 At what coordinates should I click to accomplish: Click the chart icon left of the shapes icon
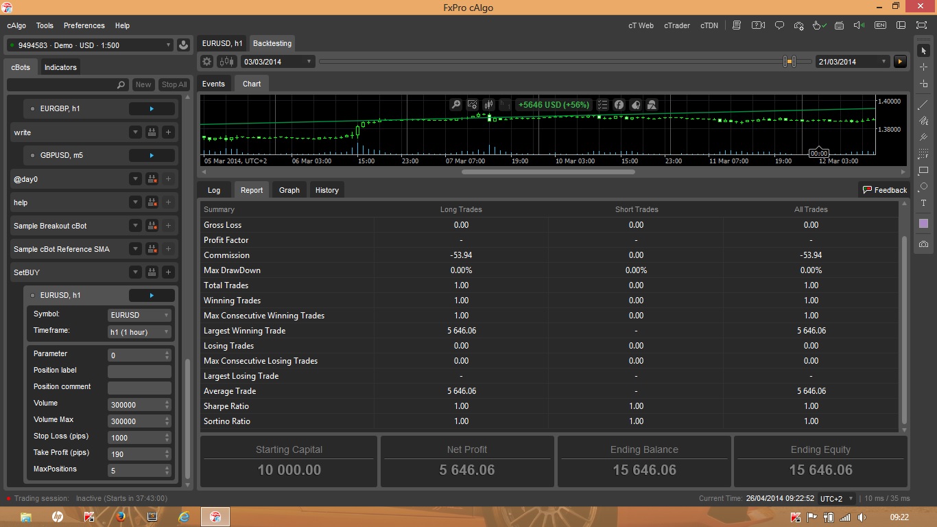point(635,104)
